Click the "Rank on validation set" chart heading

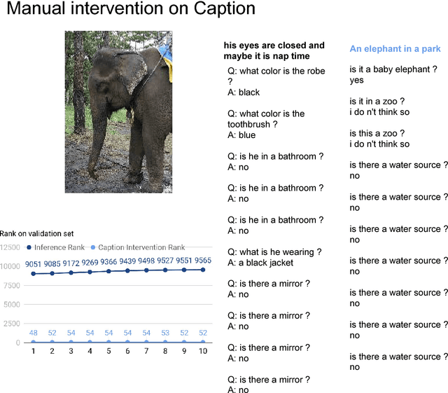[x=36, y=233]
